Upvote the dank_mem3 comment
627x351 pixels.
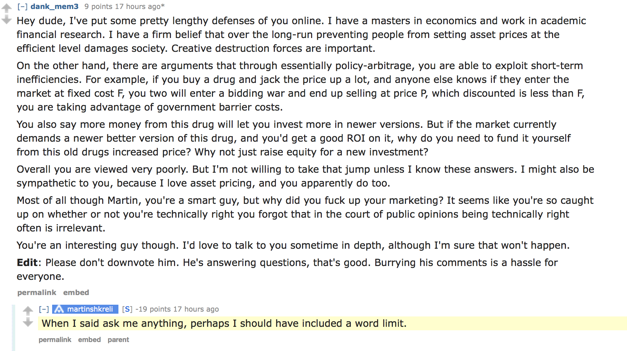[7, 8]
